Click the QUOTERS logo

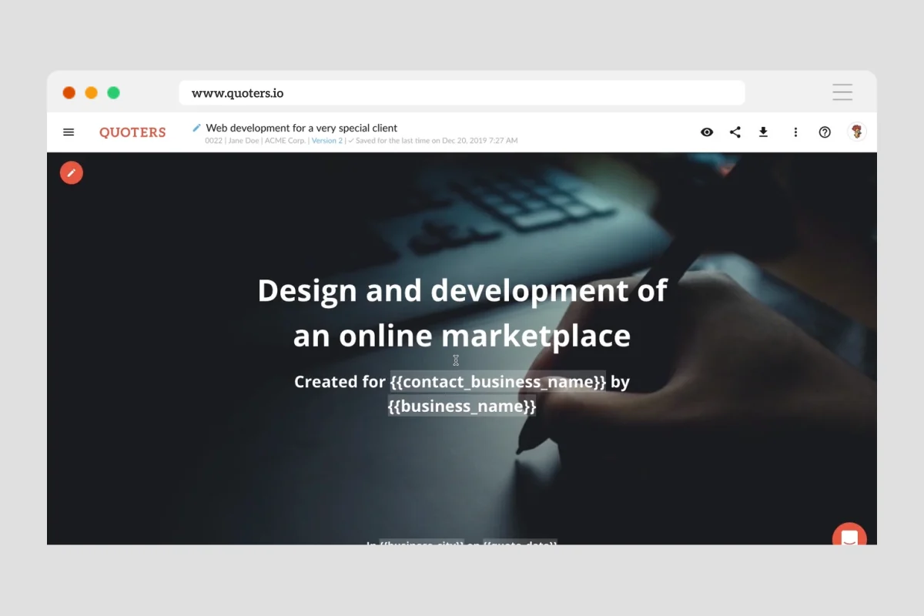tap(132, 132)
